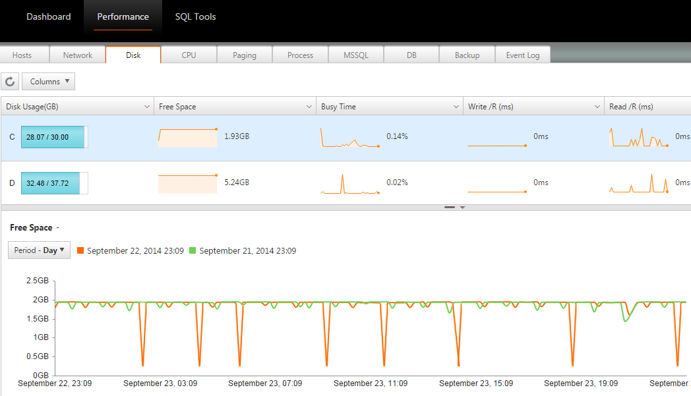Switch to the CPU tab
The width and height of the screenshot is (691, 396).
(189, 55)
